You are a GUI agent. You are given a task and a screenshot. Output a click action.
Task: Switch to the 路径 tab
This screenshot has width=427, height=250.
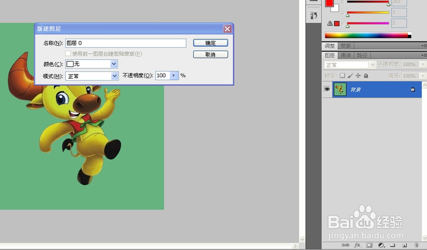tap(362, 55)
